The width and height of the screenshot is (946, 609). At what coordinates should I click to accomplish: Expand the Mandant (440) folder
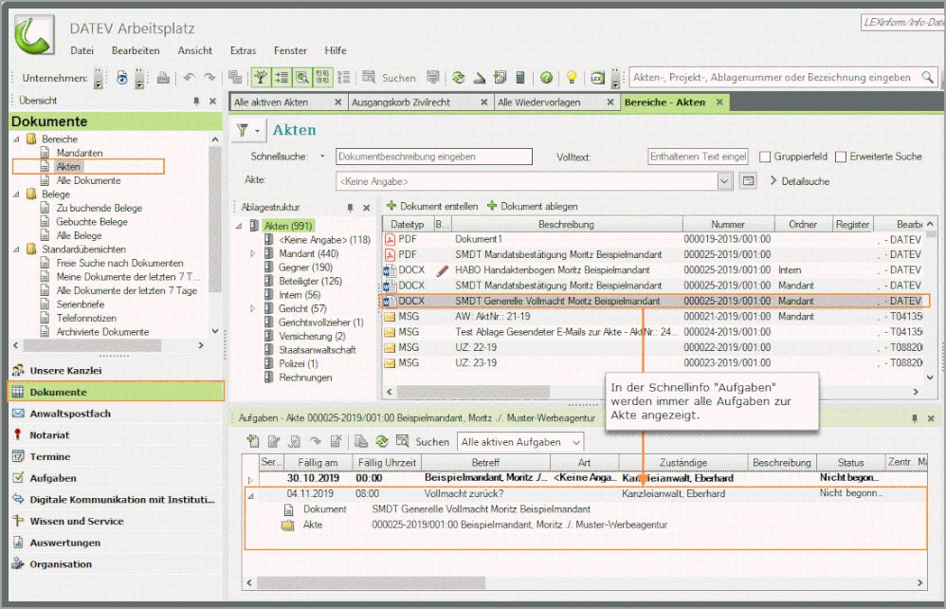coord(253,253)
